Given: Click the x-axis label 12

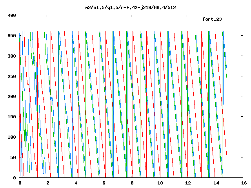Looking at the screenshot, I should (x=188, y=183).
